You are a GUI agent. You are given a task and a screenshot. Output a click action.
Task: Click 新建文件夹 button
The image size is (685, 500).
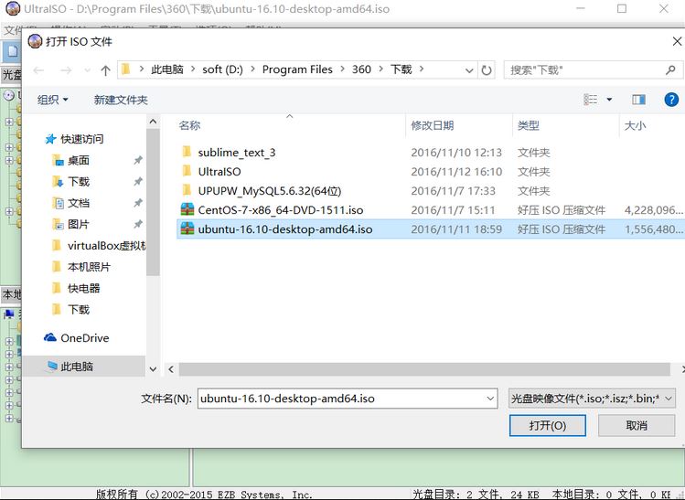pyautogui.click(x=121, y=100)
